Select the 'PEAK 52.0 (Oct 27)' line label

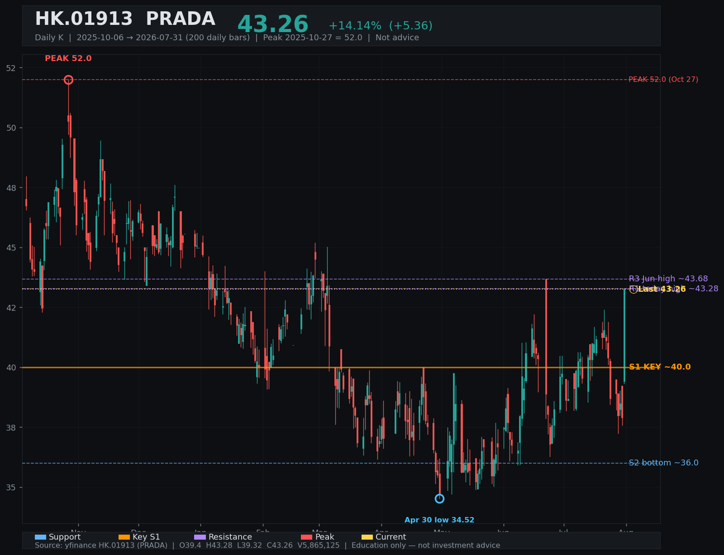tap(663, 80)
